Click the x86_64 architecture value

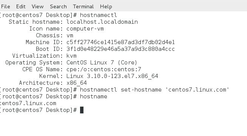77,83
